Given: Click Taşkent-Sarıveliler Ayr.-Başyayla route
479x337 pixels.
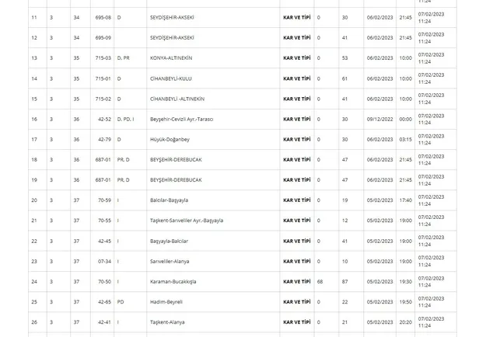Looking at the screenshot, I should (x=186, y=221).
